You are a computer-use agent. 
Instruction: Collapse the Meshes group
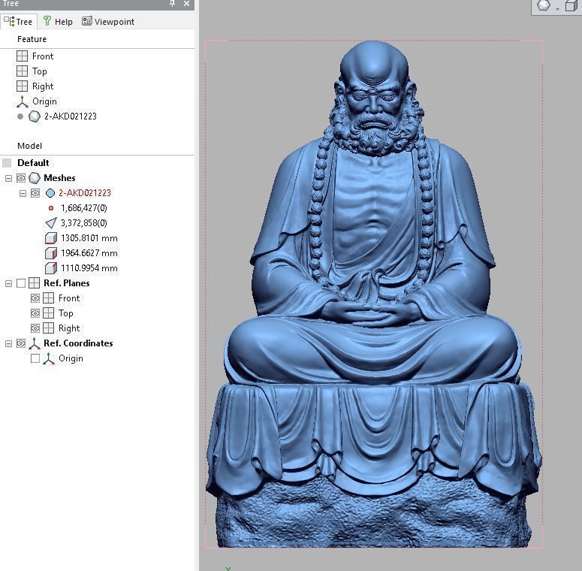pos(8,178)
